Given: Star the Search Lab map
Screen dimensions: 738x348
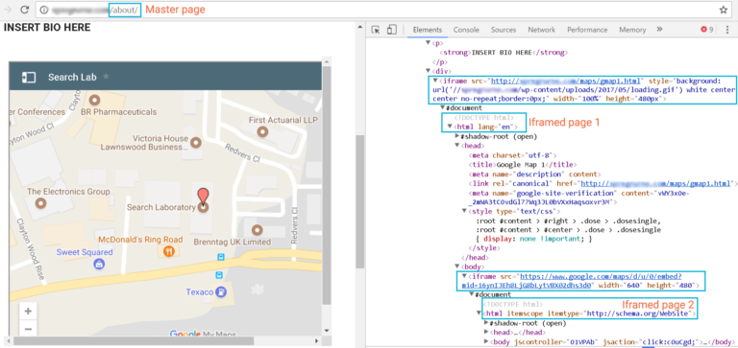Looking at the screenshot, I should pos(106,76).
